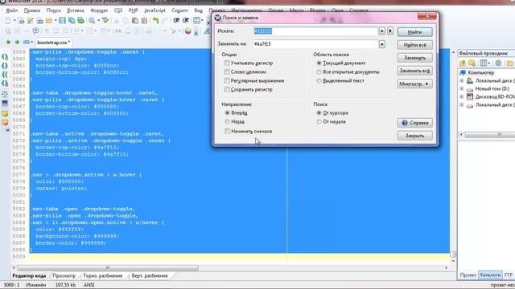The width and height of the screenshot is (515, 289).
Task: Expand the Дисковод BD-ROM tree node
Action: (461, 96)
